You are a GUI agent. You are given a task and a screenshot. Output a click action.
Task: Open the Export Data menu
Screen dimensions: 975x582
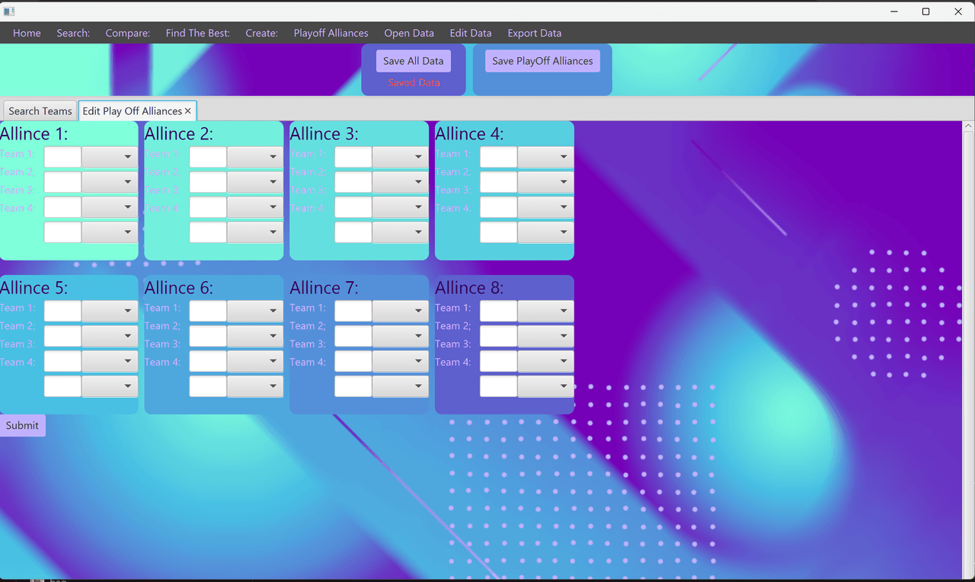534,34
